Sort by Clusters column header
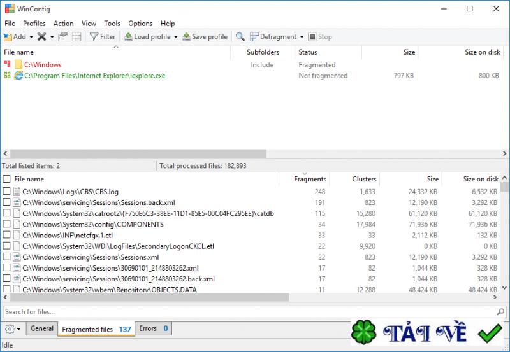The height and width of the screenshot is (352, 510). pos(354,180)
